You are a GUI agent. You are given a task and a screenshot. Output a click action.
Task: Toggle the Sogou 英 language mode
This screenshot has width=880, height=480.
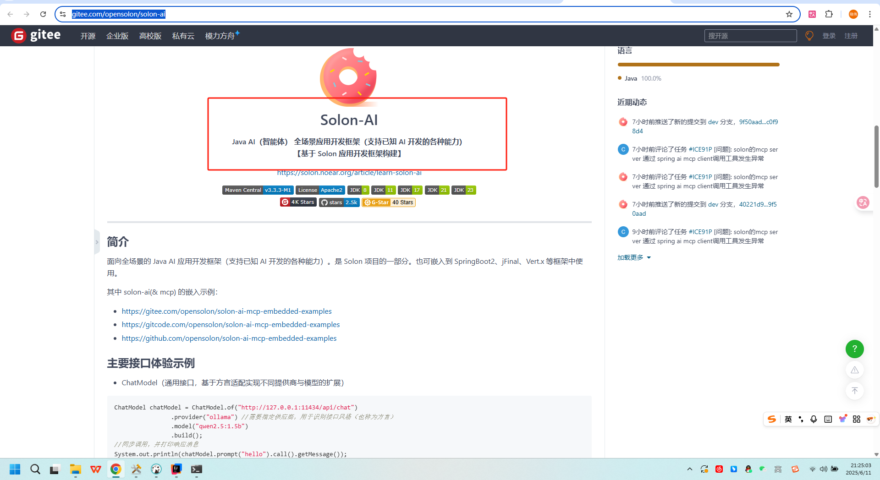tap(788, 419)
